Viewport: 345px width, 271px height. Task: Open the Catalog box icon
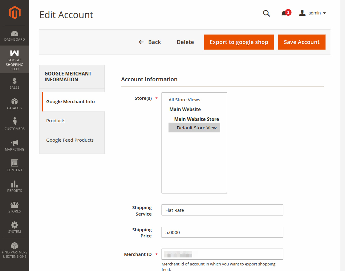(14, 101)
